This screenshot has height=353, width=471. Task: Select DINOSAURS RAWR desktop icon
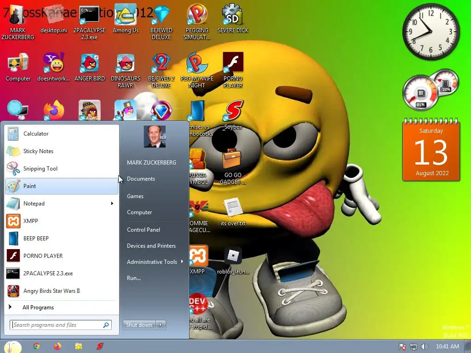click(126, 70)
